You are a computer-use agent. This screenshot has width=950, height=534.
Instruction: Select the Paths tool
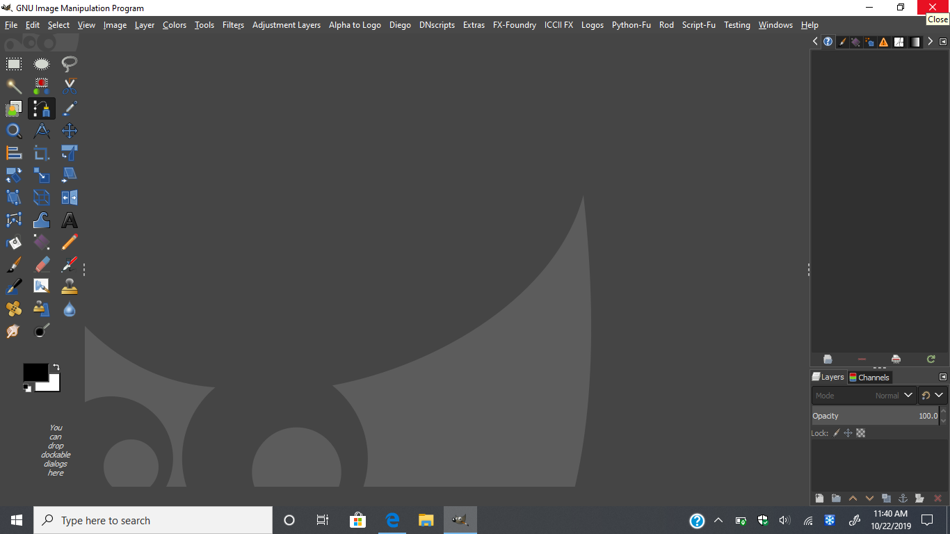(42, 108)
